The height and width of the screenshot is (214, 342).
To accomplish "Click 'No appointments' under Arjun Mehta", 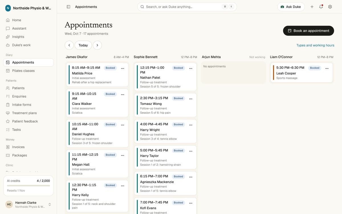I will 214,66.
